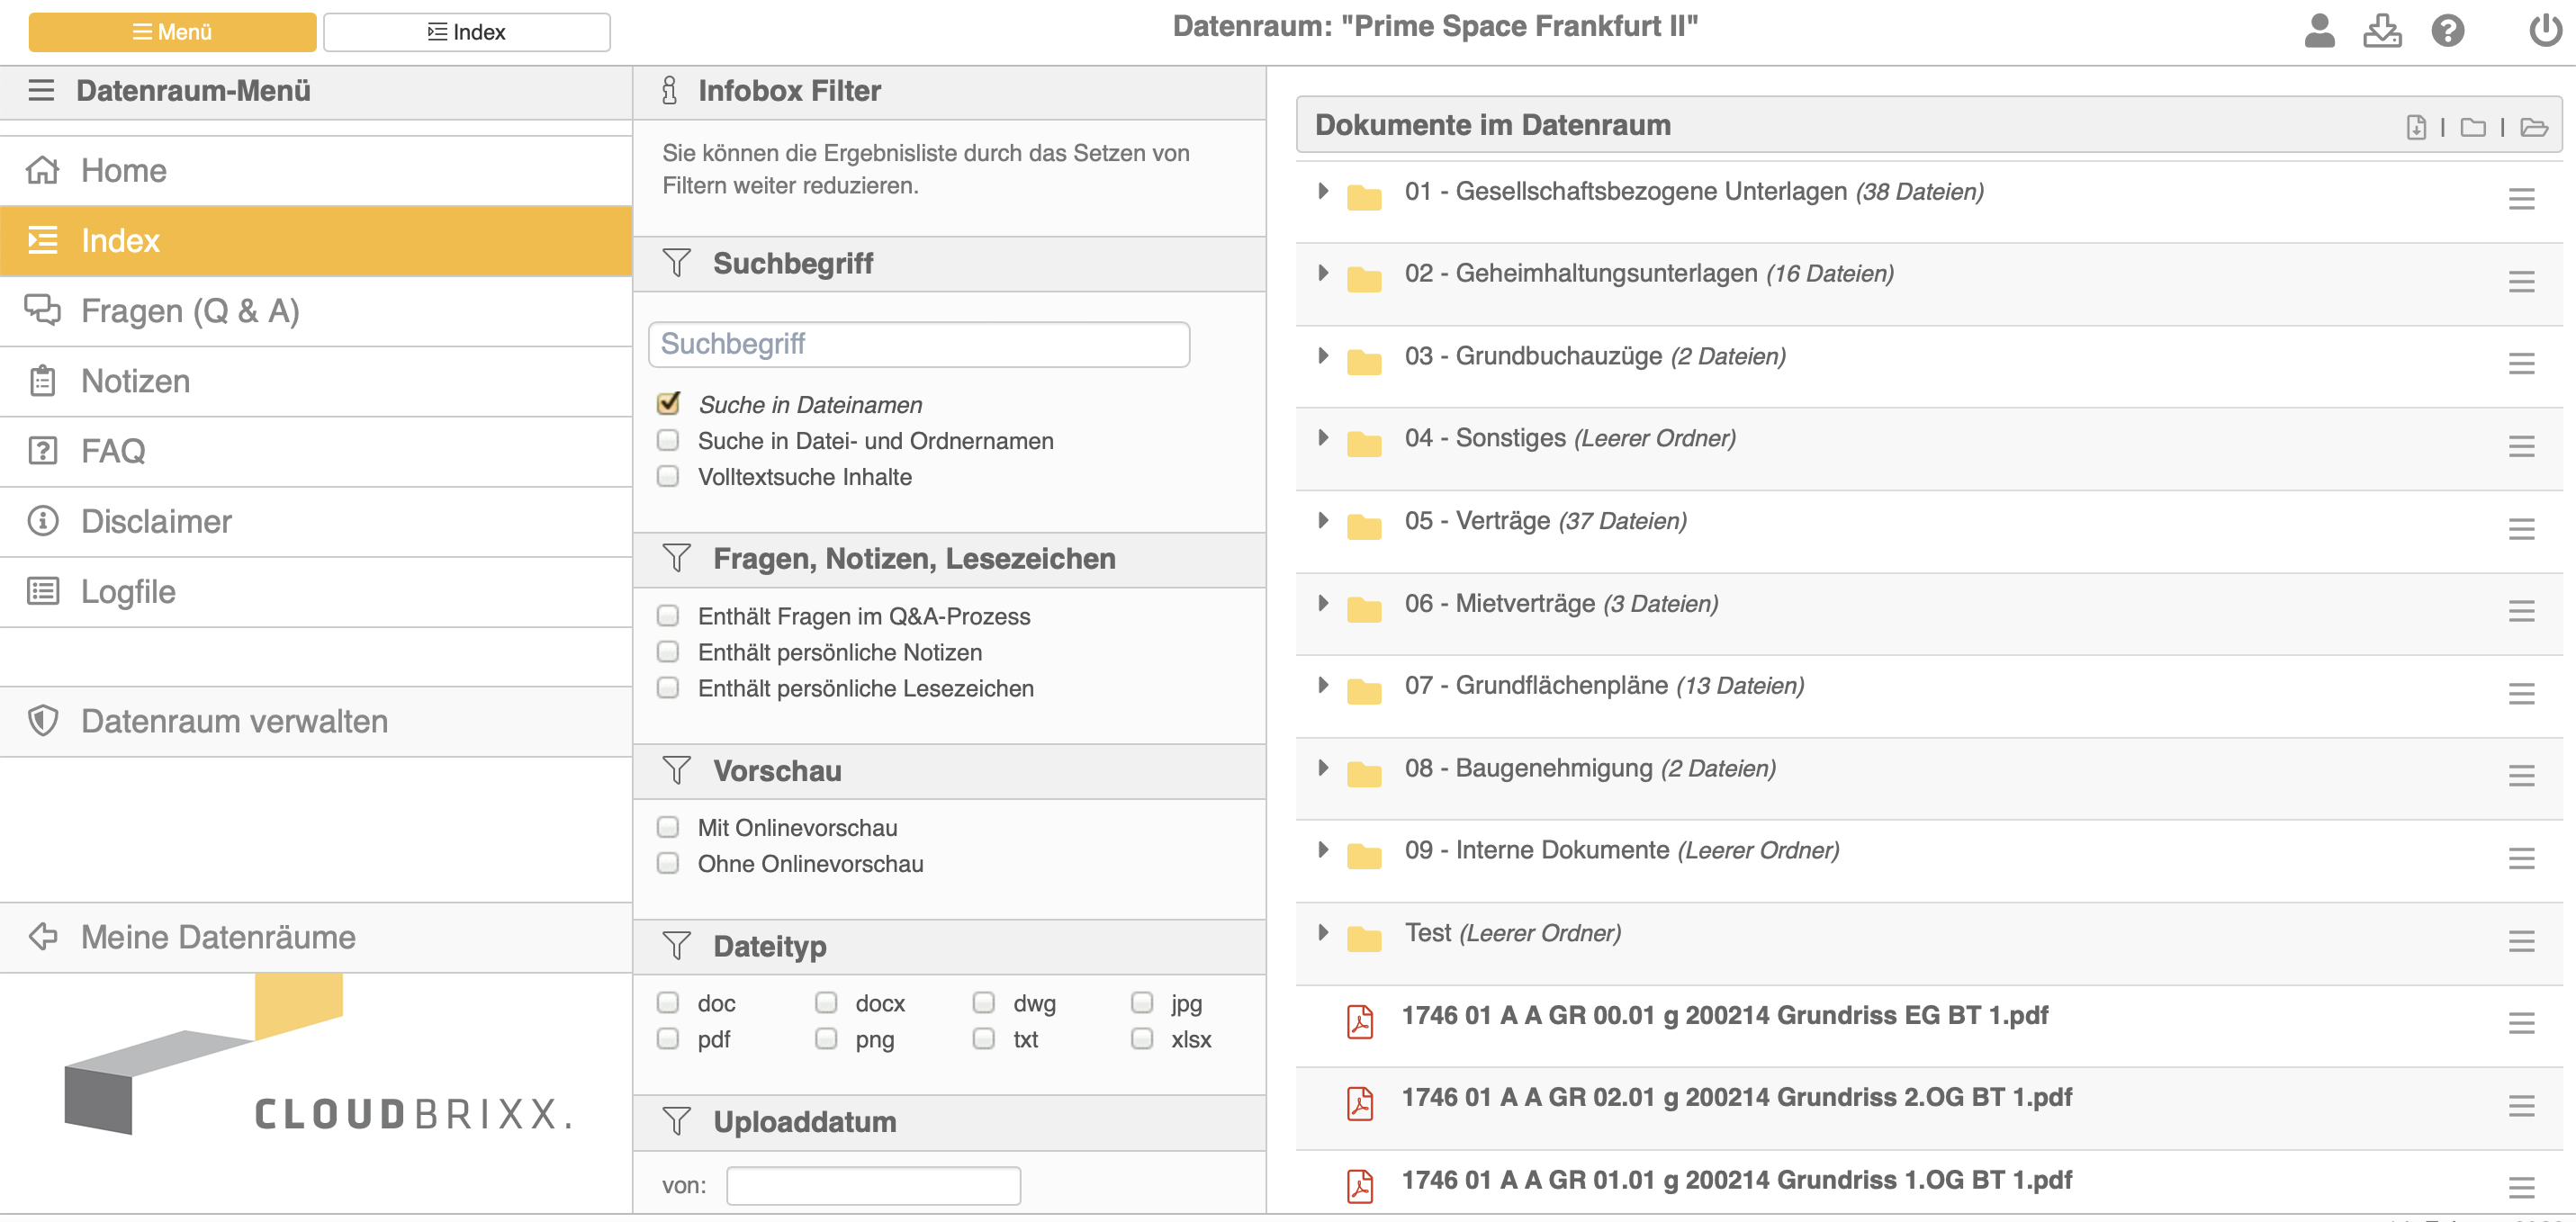Click into the Suchbegriff search field
The width and height of the screenshot is (2576, 1222).
[918, 344]
